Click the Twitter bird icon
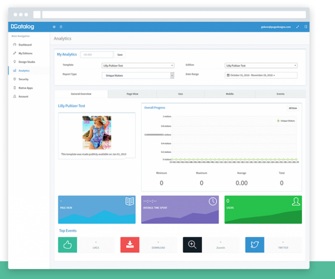Image resolution: width=335 pixels, height=279 pixels. click(x=254, y=245)
